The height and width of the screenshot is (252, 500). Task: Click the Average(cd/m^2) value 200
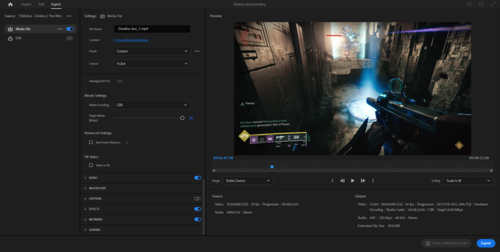point(119,81)
